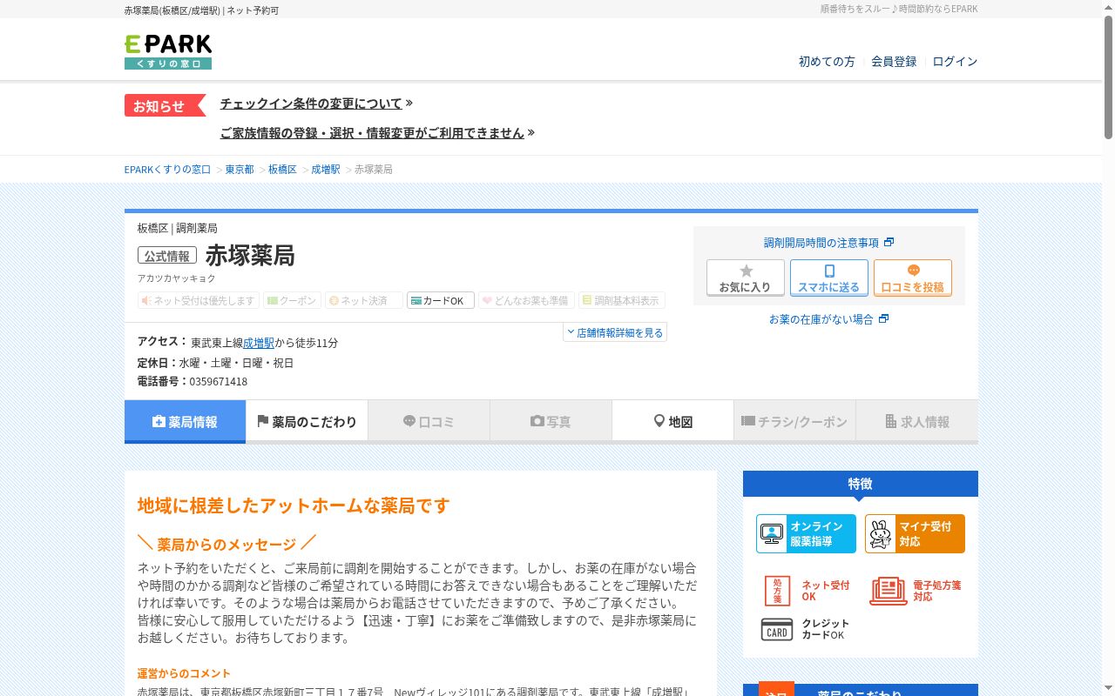The image size is (1115, 696).
Task: Open チェックイン条件の変更について notice
Action: (x=311, y=104)
